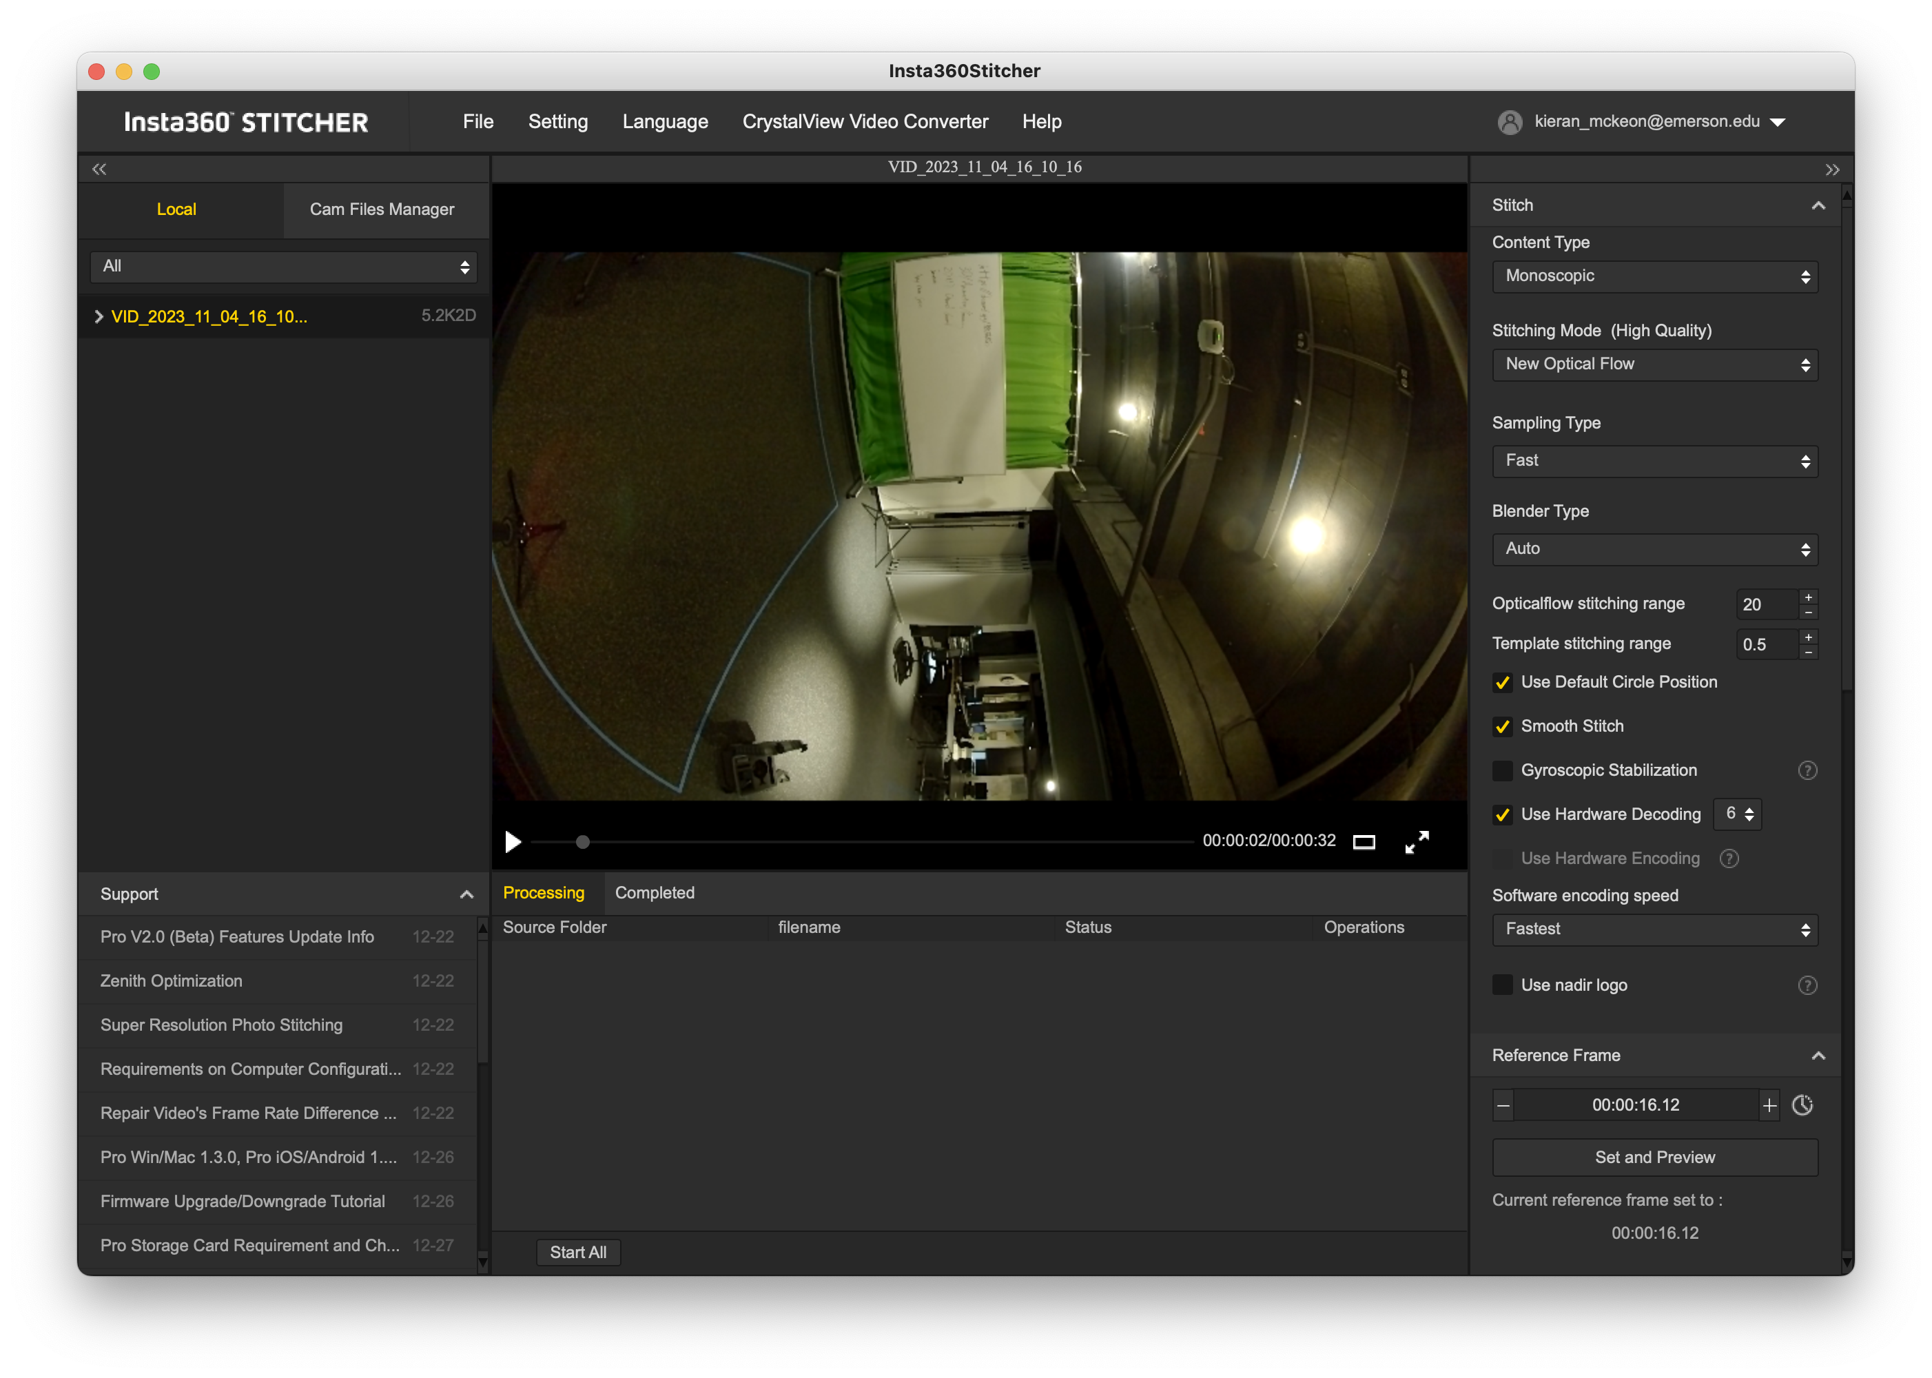Click the reference frame clock icon

1802,1104
